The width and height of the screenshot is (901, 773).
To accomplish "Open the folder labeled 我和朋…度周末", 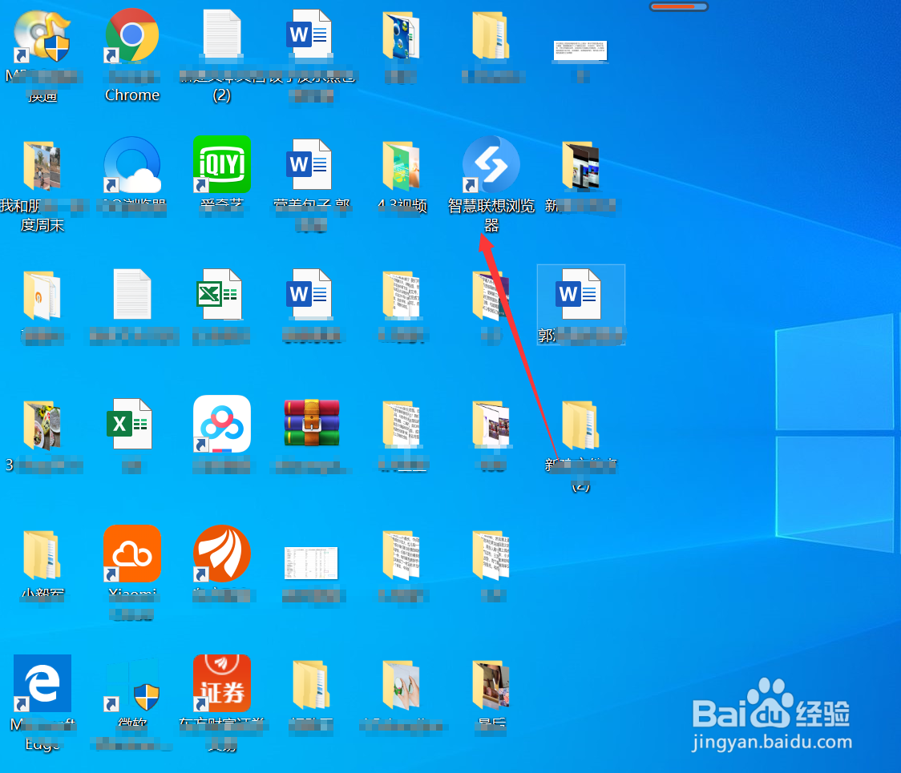I will 42,166.
